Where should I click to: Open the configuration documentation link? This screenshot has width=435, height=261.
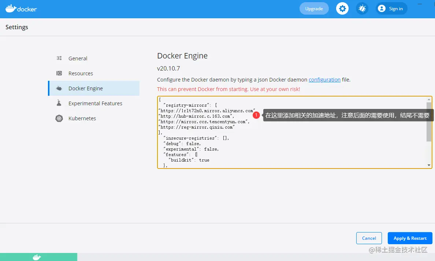pyautogui.click(x=324, y=80)
